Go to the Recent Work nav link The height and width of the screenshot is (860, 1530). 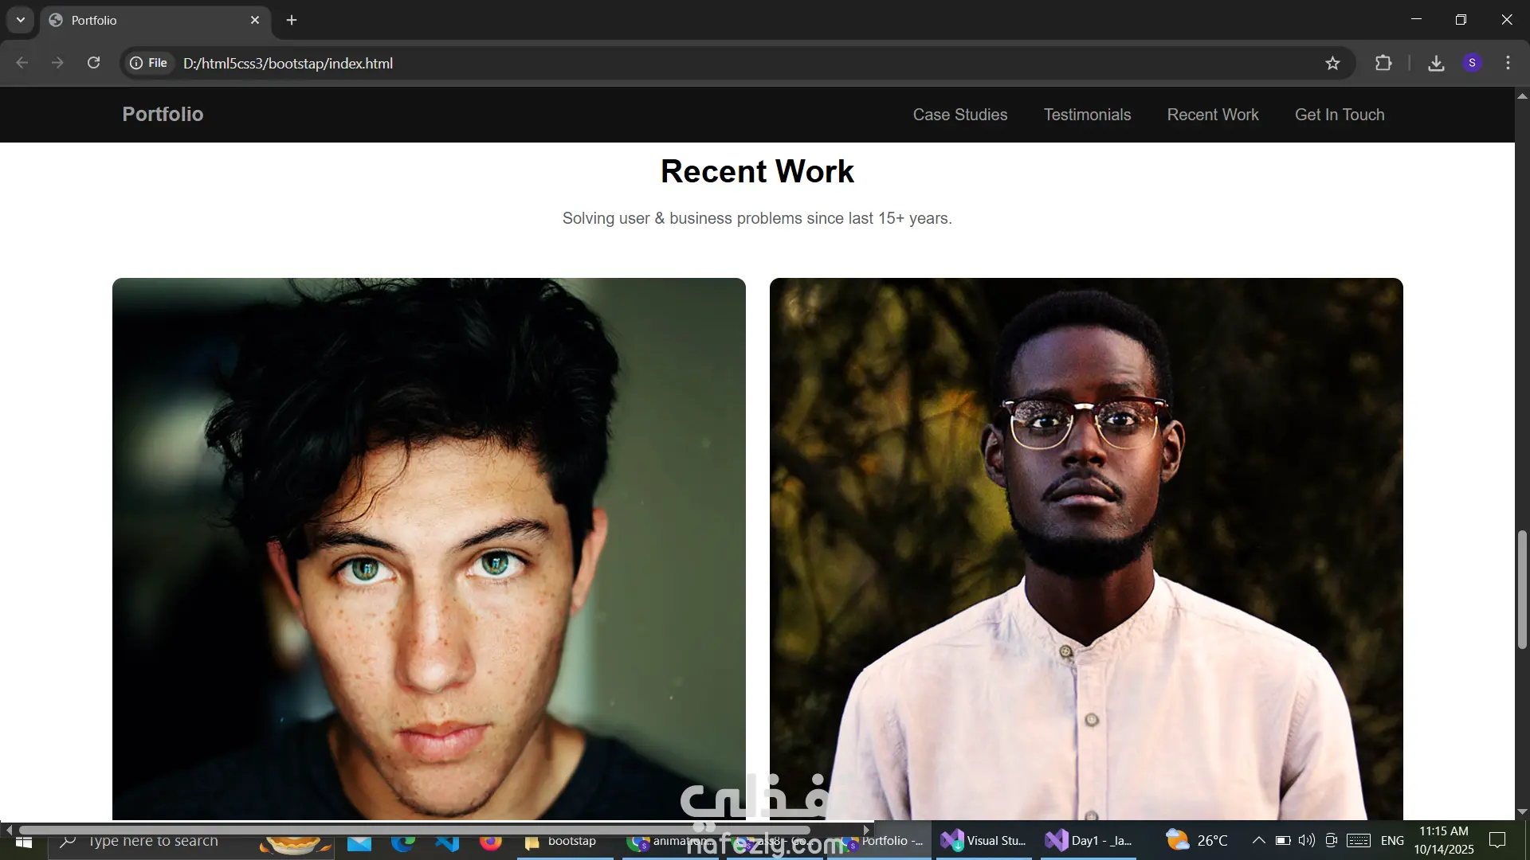pyautogui.click(x=1212, y=115)
